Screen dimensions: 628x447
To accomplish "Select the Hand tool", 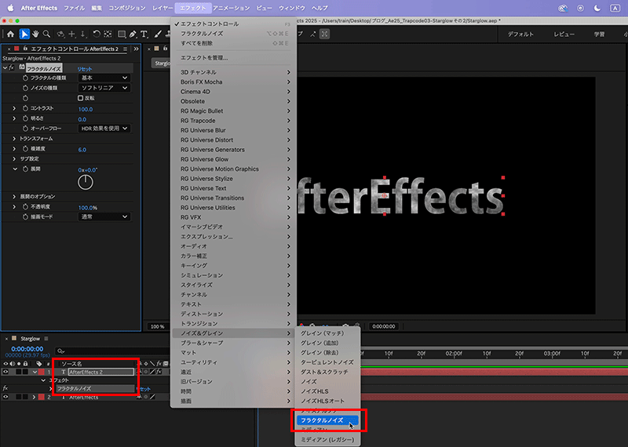I will pyautogui.click(x=35, y=34).
